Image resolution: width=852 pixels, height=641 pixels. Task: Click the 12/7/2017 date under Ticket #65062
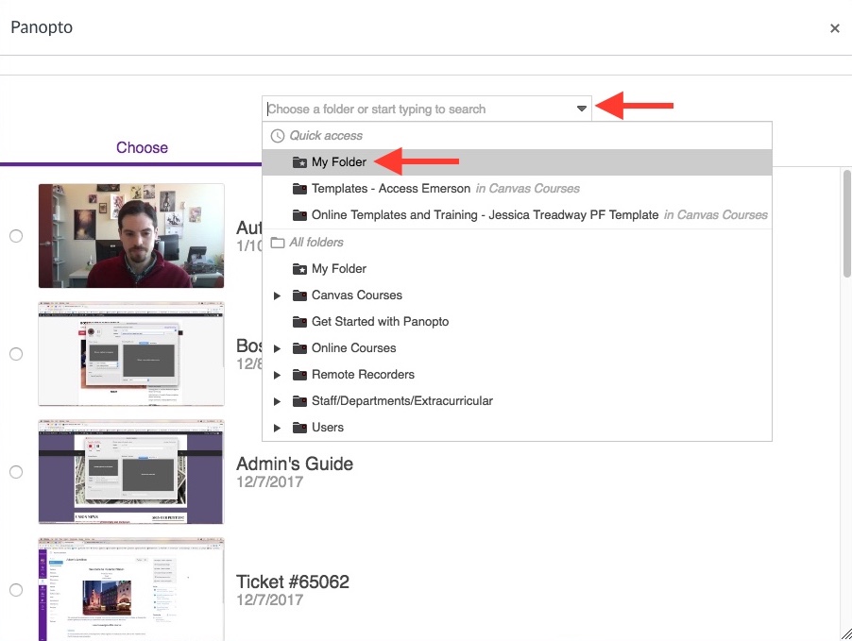pyautogui.click(x=269, y=599)
